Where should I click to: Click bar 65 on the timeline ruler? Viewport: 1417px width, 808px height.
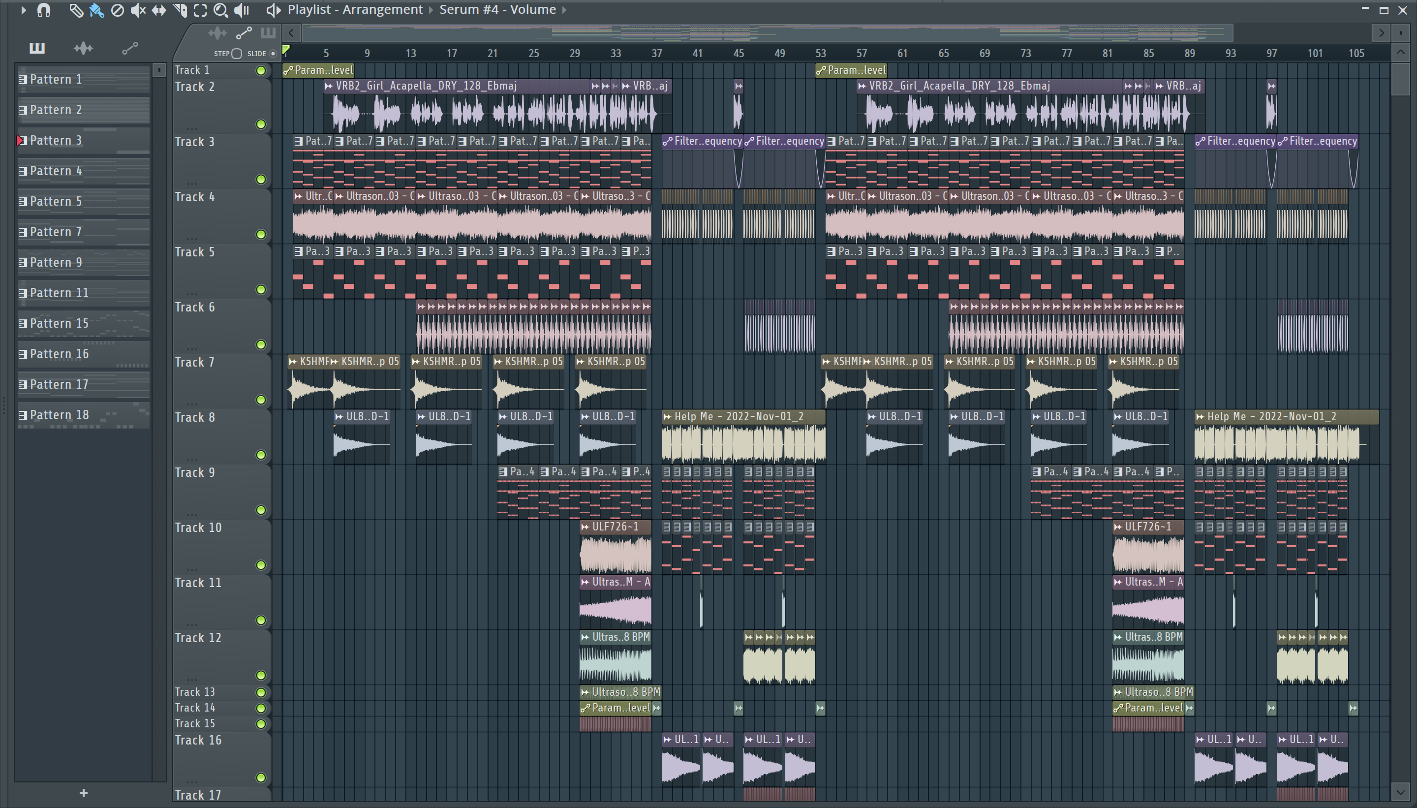[x=943, y=53]
